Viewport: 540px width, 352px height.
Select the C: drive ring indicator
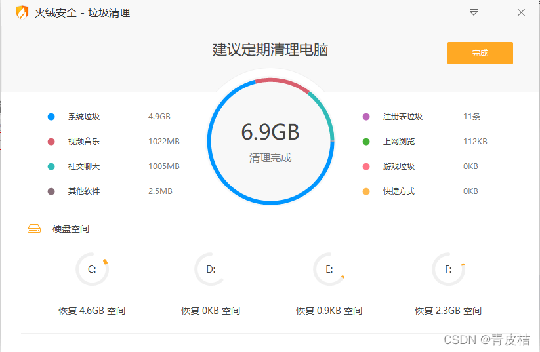(x=92, y=269)
